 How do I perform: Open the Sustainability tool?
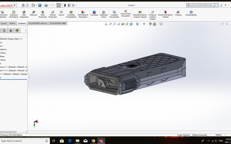point(191,13)
